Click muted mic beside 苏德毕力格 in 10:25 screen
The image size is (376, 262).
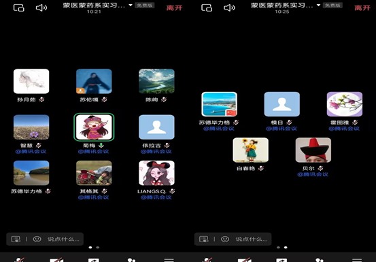(236, 122)
